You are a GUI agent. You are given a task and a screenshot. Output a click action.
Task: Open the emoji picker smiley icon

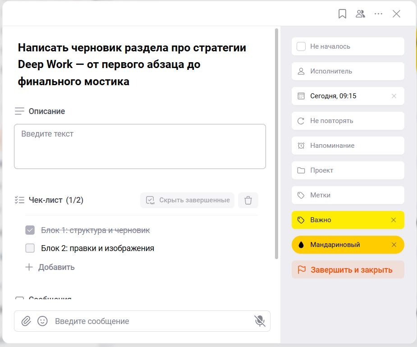(42, 321)
